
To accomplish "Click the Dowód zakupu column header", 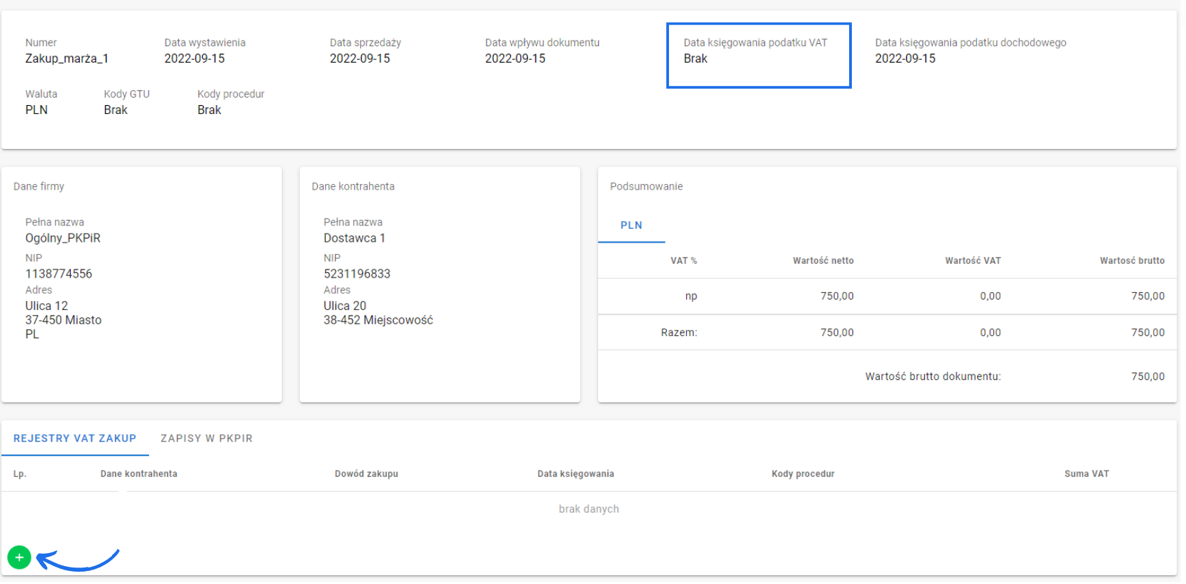I will coord(366,475).
